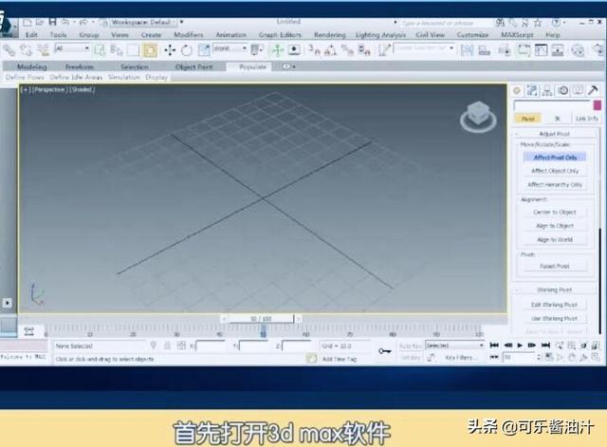Image resolution: width=607 pixels, height=447 pixels.
Task: Collapse the Adjust Pivot rollout
Action: point(554,134)
